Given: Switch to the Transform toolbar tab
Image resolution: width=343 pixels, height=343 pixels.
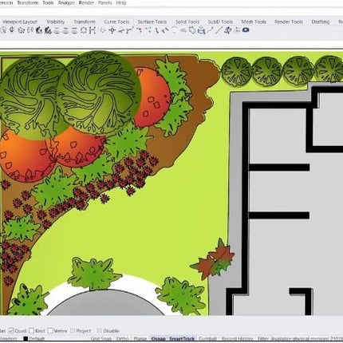Looking at the screenshot, I should click(x=85, y=22).
